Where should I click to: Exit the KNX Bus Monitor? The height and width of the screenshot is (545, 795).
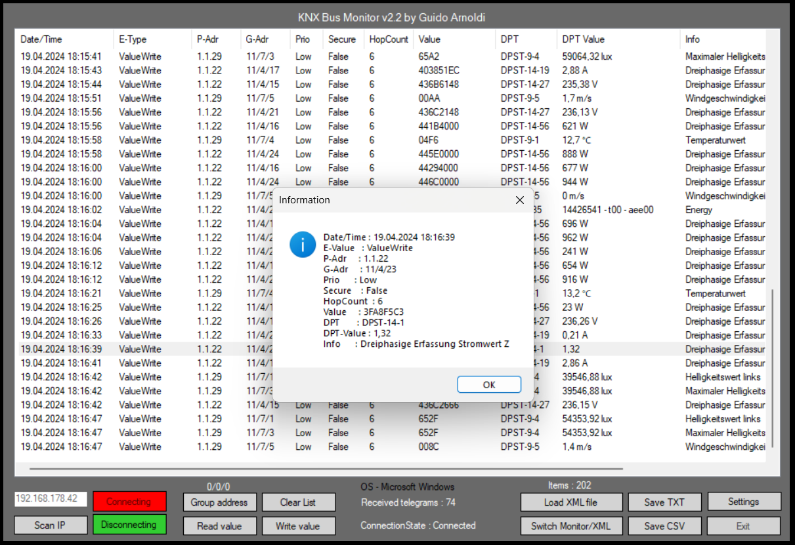tap(744, 525)
